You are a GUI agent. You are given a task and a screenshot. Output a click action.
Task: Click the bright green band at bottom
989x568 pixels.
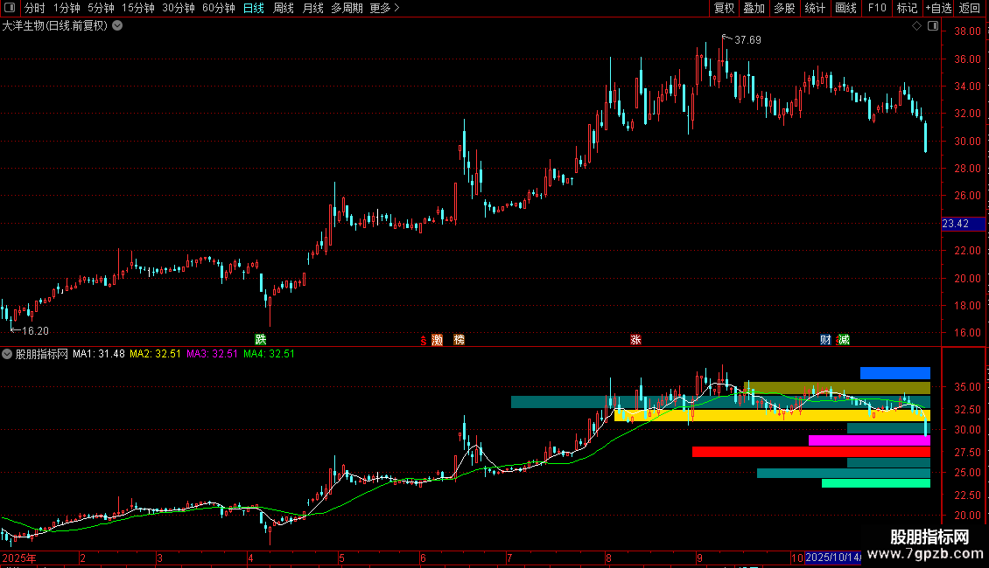pos(876,483)
